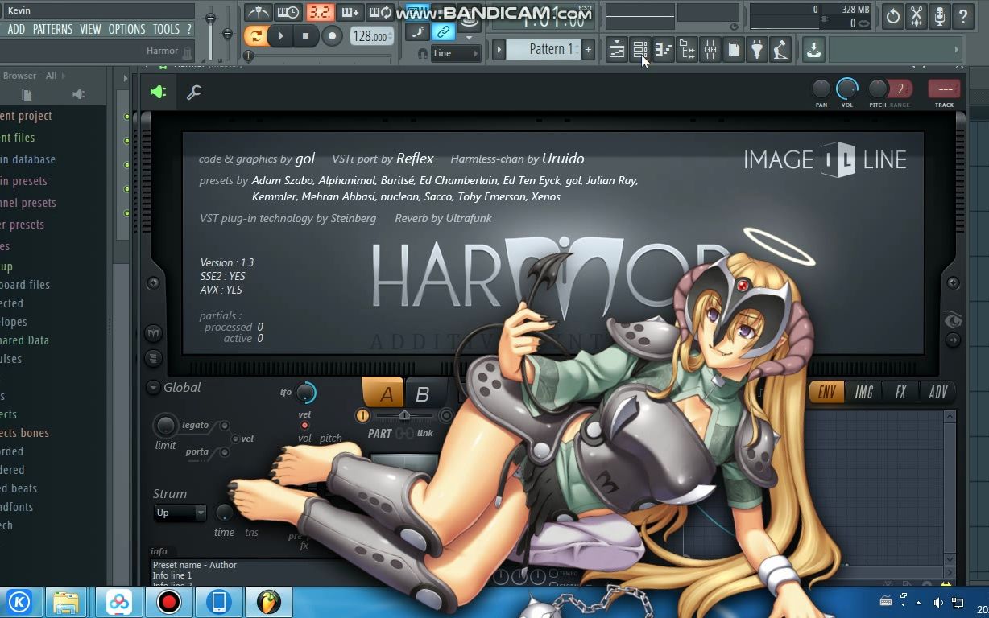Open the Playlist toolbar icon
989x618 pixels.
617,50
